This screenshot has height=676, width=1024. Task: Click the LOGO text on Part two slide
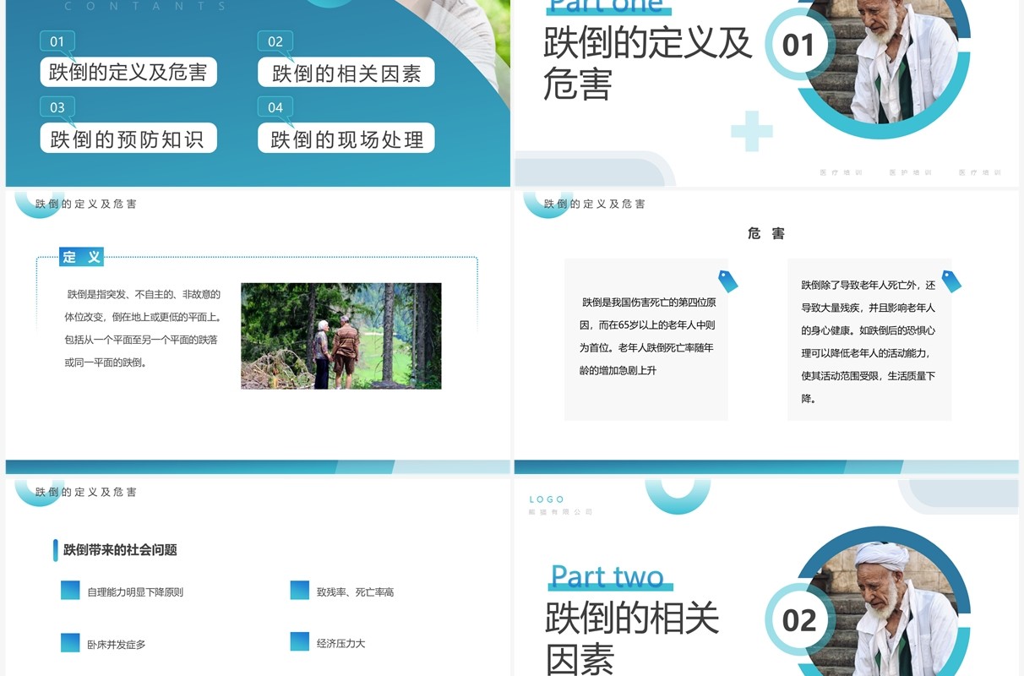(x=547, y=499)
